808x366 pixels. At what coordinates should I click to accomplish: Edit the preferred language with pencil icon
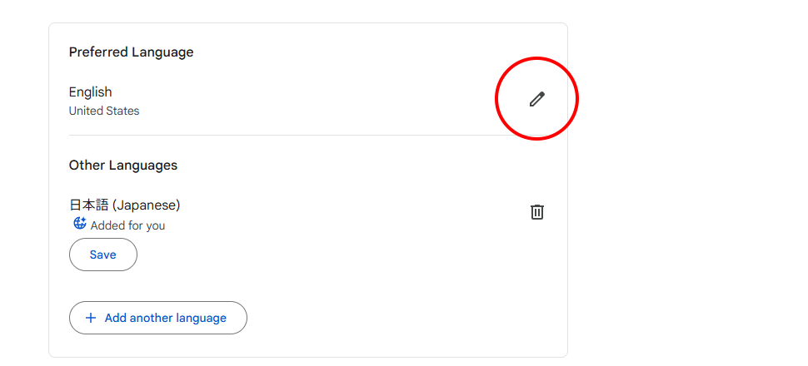(x=537, y=99)
